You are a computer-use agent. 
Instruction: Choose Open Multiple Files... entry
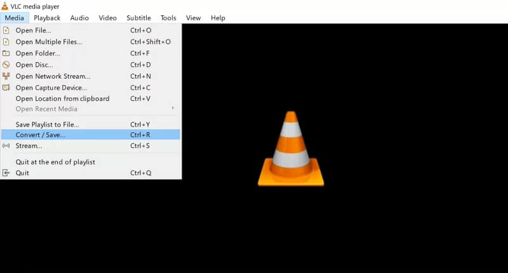click(x=90, y=42)
